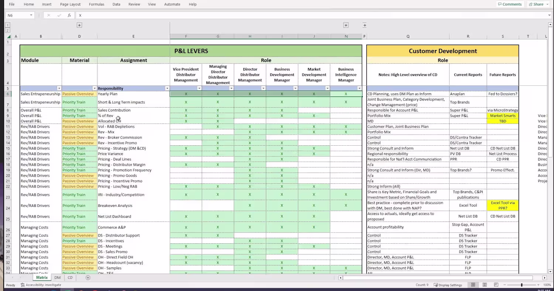Open Display Settings in status bar
The width and height of the screenshot is (554, 291).
point(448,285)
